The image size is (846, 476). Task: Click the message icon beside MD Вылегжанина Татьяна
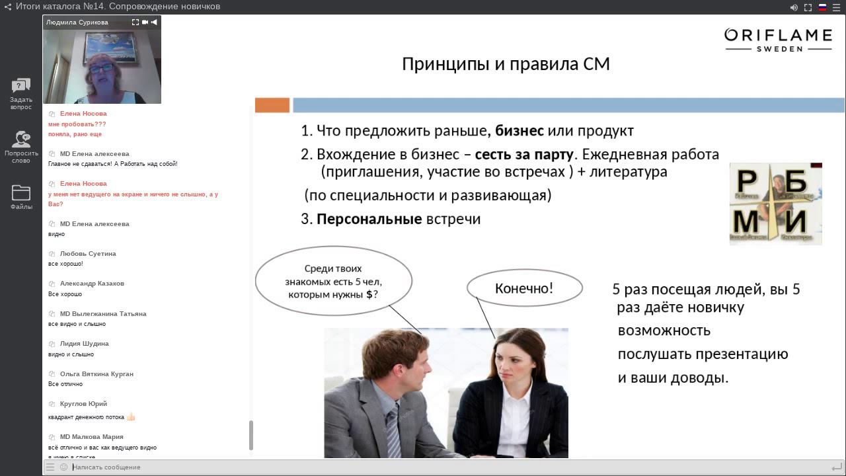point(52,314)
